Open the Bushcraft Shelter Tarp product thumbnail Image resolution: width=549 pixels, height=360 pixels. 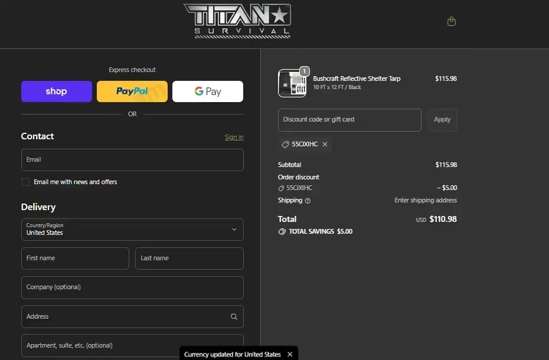pos(292,83)
